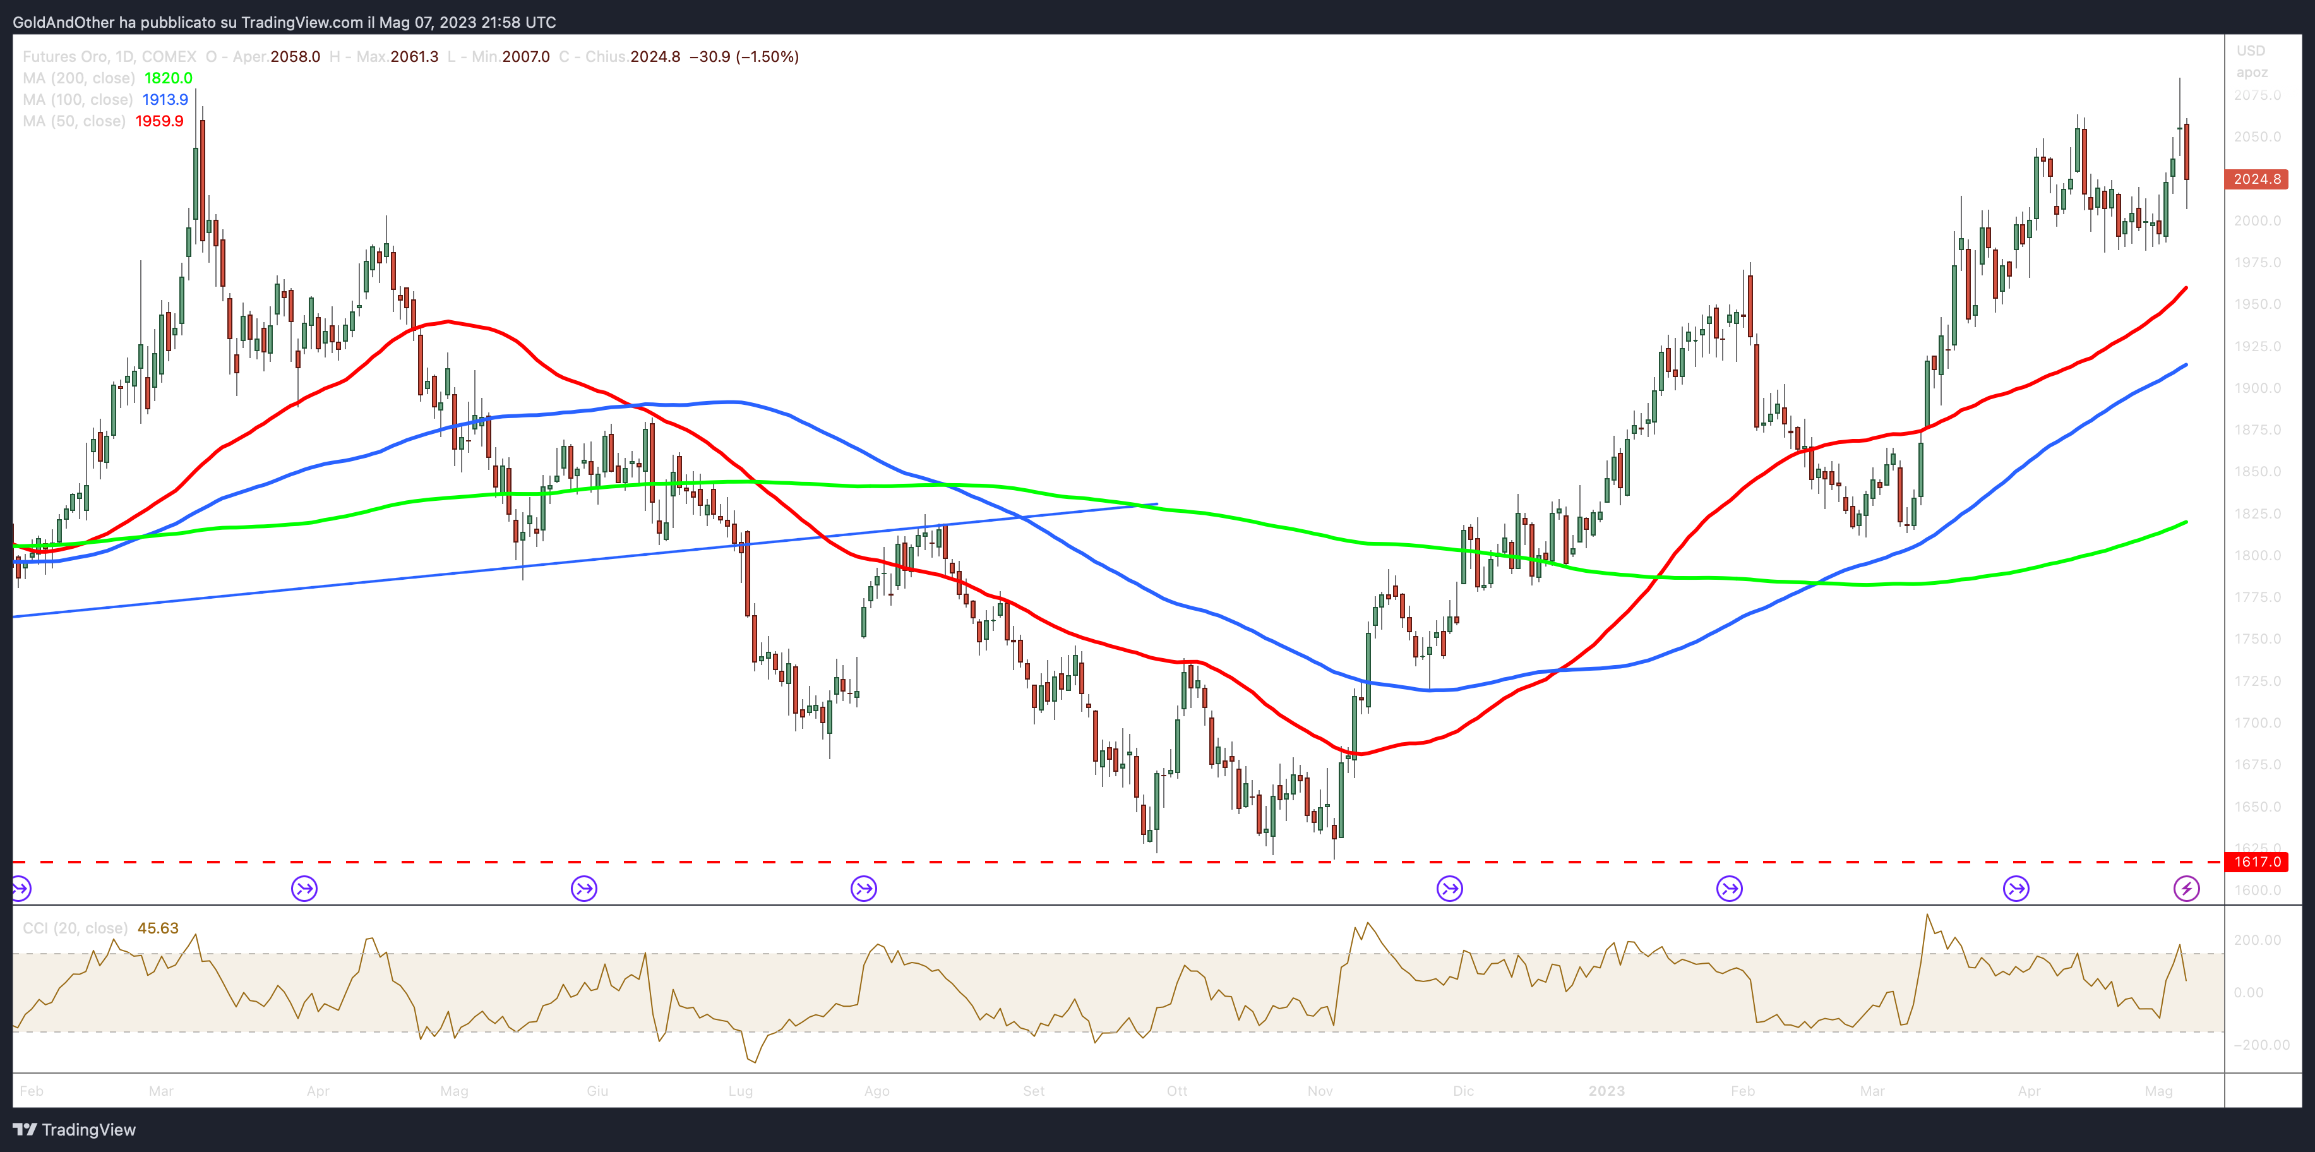The height and width of the screenshot is (1152, 2315).
Task: Click the 2023 year label on time axis
Action: coord(1606,1091)
